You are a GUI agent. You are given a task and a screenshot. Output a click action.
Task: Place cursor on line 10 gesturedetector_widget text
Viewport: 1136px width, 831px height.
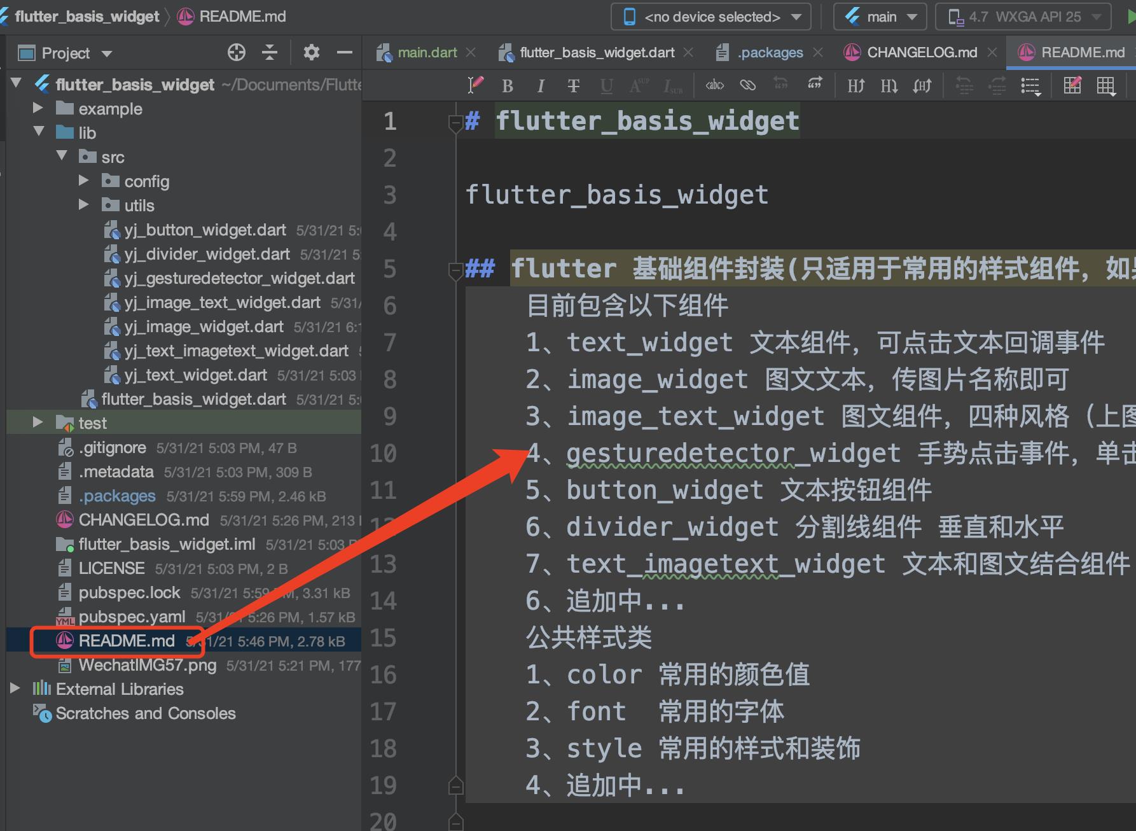click(x=733, y=454)
